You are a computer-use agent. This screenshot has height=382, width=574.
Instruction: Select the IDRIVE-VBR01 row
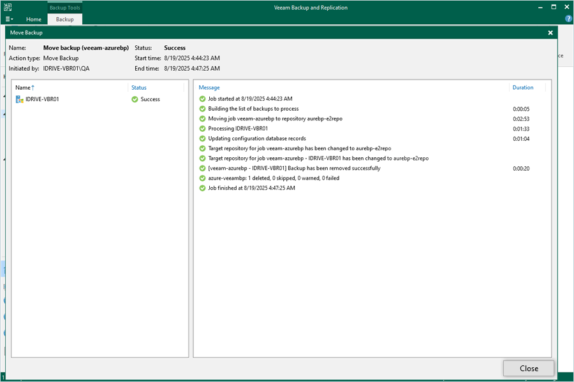pos(99,99)
